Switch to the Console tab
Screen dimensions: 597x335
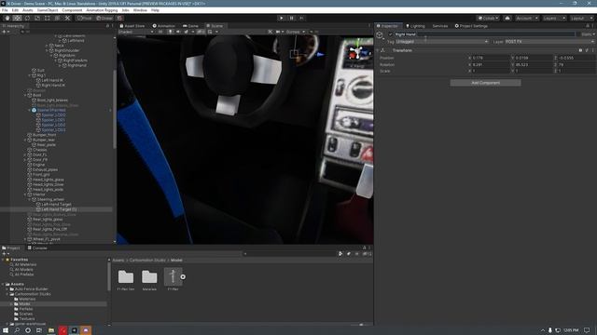coord(37,248)
